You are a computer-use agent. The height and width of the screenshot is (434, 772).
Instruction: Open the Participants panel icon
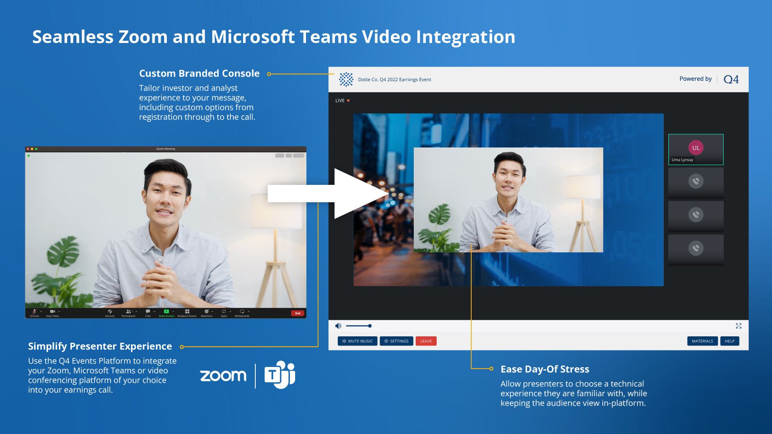tap(128, 312)
